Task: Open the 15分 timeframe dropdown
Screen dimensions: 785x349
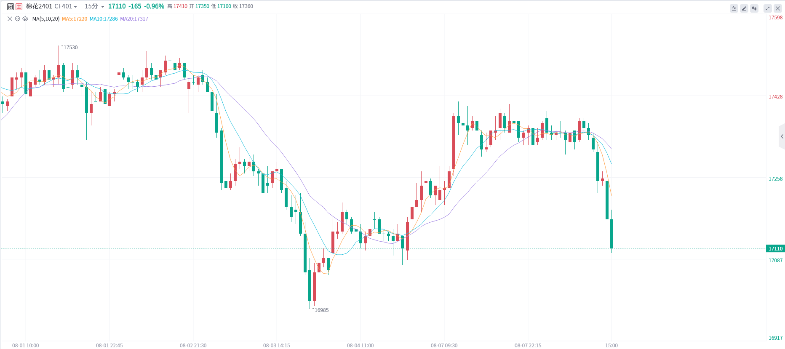Action: click(x=94, y=6)
